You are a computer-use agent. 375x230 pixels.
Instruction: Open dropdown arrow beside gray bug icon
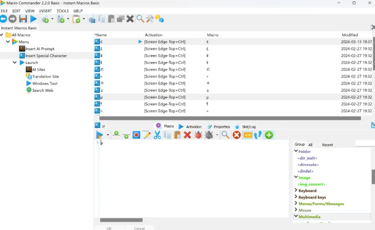tap(217, 135)
